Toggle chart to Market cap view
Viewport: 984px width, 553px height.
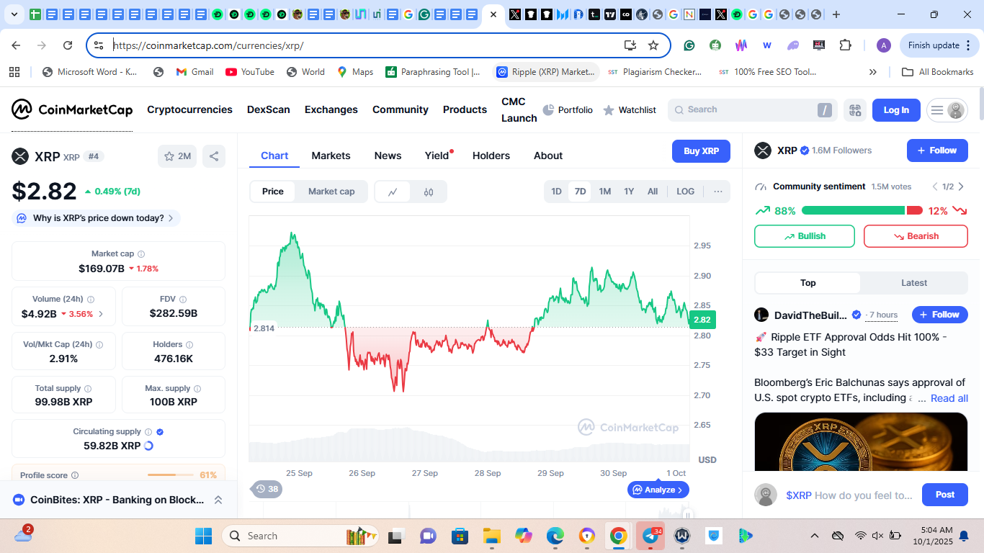[331, 192]
